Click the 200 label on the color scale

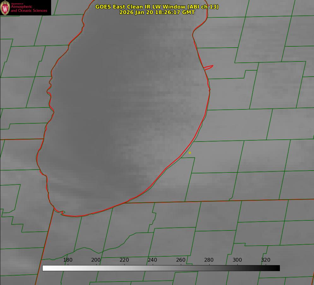(x=96, y=260)
